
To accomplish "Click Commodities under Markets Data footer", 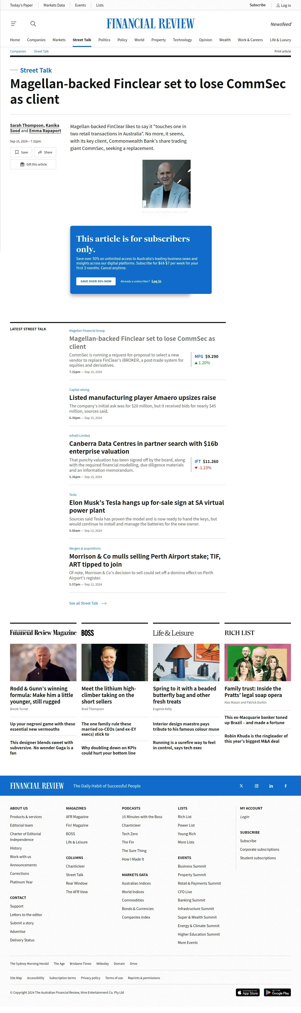I will click(133, 900).
